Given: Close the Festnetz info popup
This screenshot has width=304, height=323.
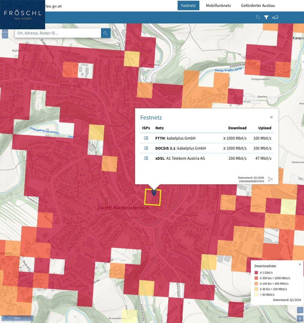Looking at the screenshot, I should (x=271, y=117).
